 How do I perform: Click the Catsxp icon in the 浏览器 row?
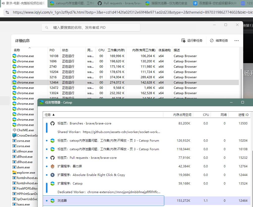pyautogui.click(x=53, y=200)
